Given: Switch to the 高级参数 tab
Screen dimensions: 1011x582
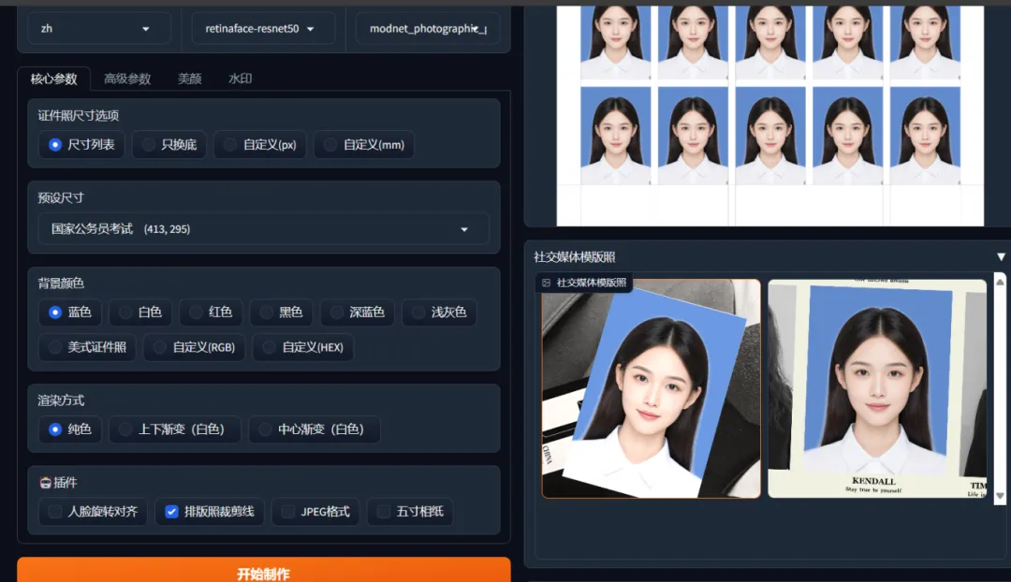Looking at the screenshot, I should (x=127, y=79).
